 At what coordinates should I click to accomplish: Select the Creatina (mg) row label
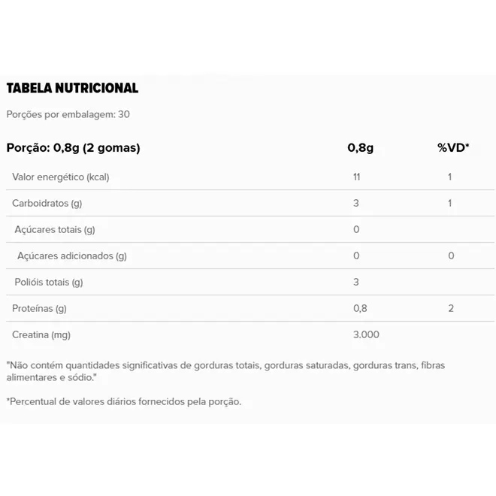[41, 334]
